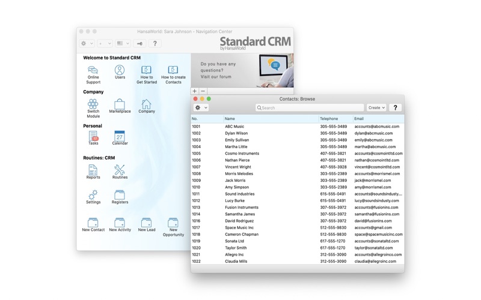Open the Reports icon
The image size is (481, 300).
click(x=93, y=172)
